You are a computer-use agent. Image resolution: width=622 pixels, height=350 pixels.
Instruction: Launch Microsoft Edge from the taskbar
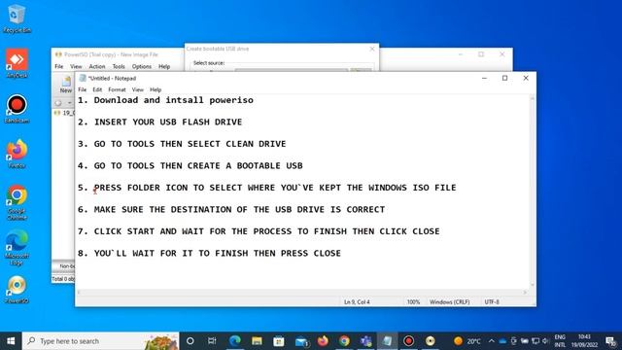pyautogui.click(x=235, y=341)
